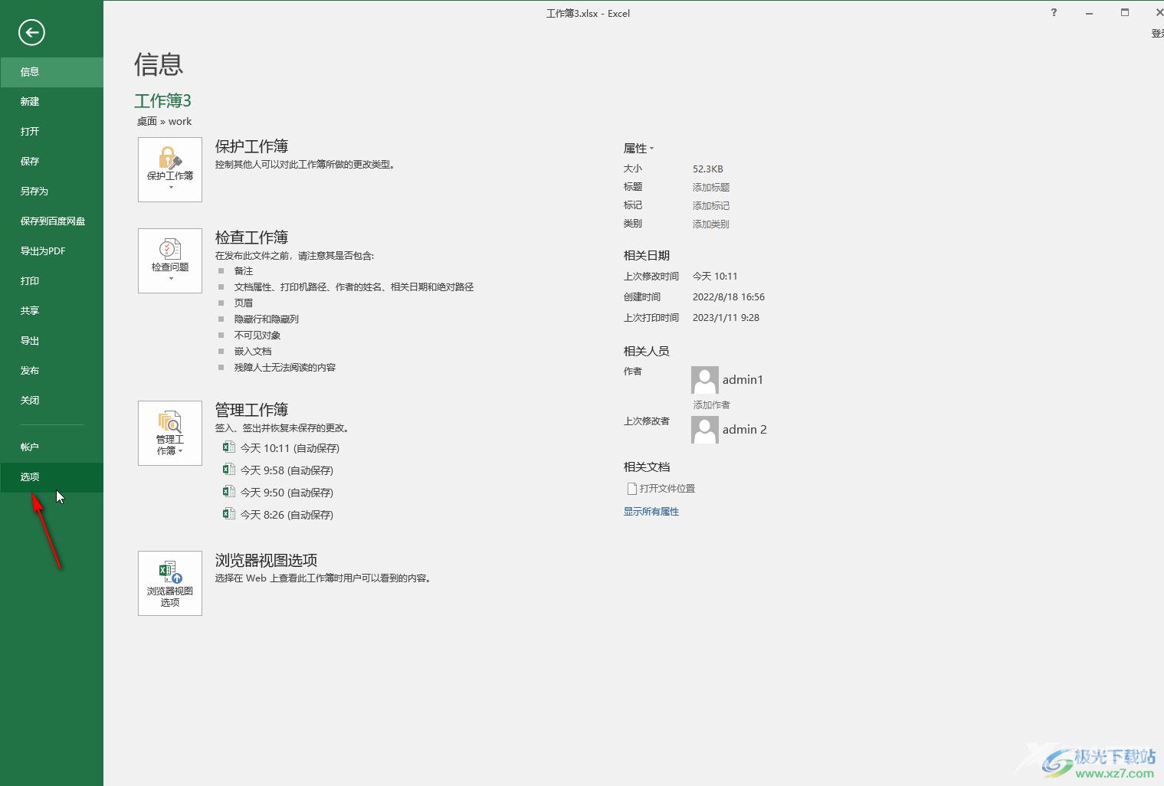Select 共享 (Share) in the sidebar
Screen dimensions: 1164x786
(x=51, y=311)
